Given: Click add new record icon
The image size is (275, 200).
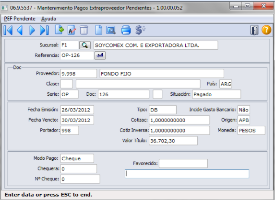Looking at the screenshot, I should click(60, 30).
